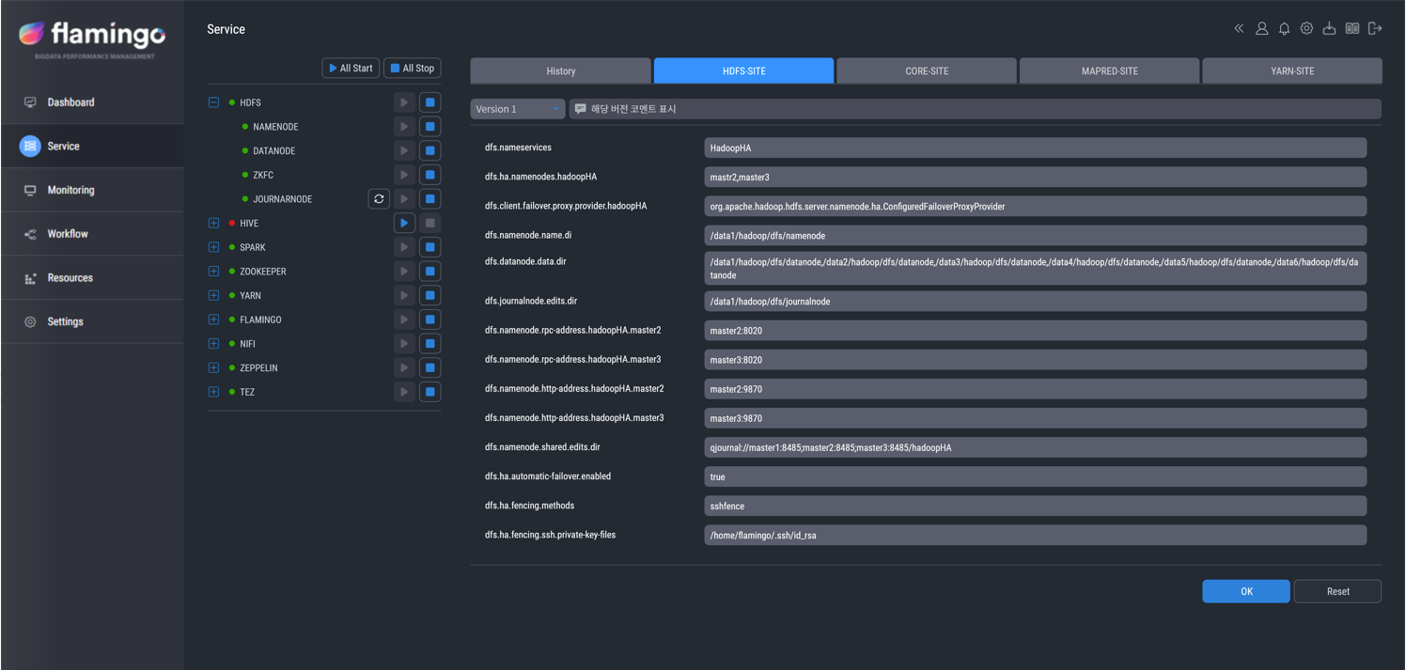Stop the YARN service

click(x=430, y=295)
